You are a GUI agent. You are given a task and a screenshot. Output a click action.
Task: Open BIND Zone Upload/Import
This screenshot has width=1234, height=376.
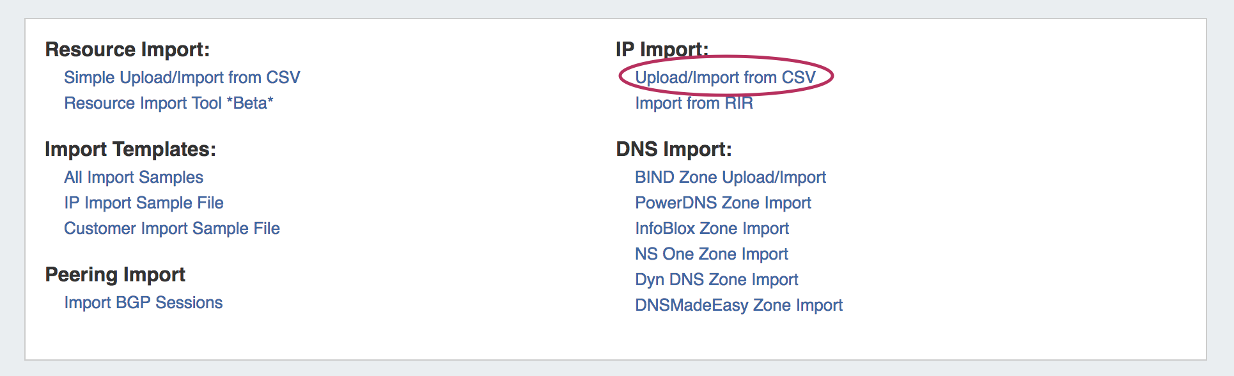(730, 177)
